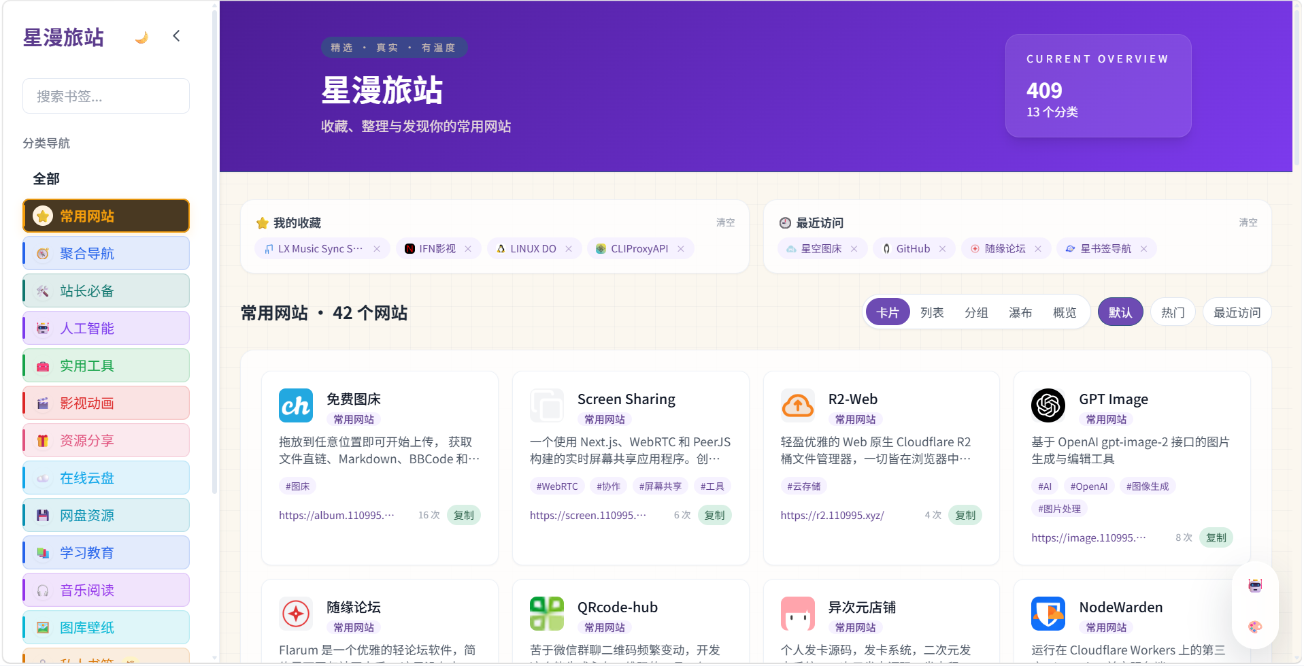Viewport: 1304px width, 666px height.
Task: Filter by the #WebRTC tag
Action: tap(557, 486)
